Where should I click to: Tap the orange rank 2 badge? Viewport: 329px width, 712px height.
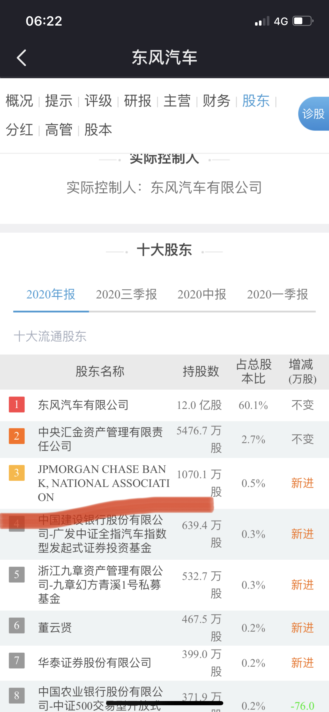(x=17, y=436)
